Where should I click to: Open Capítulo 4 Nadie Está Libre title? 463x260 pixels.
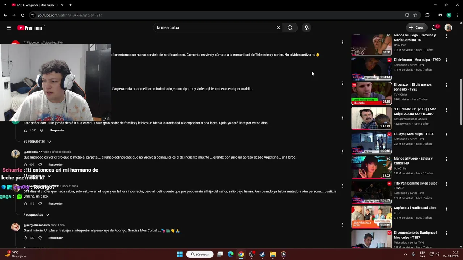[415, 208]
